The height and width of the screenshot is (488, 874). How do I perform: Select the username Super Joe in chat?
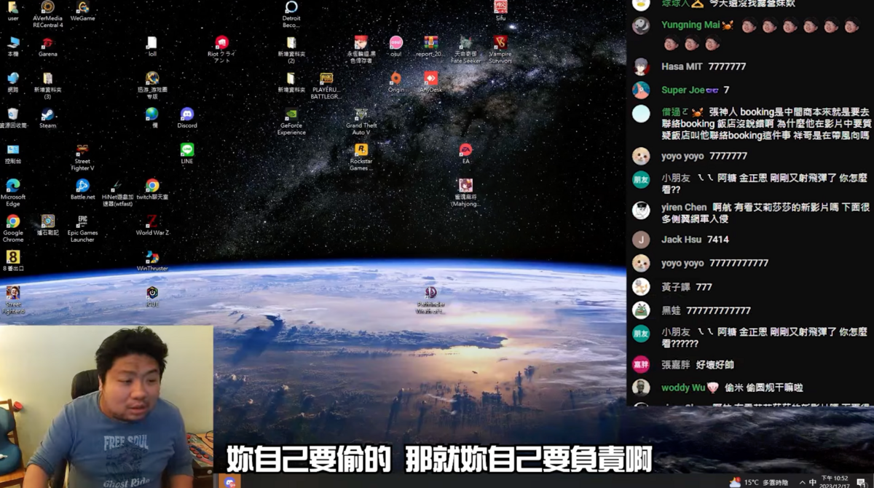tap(683, 90)
